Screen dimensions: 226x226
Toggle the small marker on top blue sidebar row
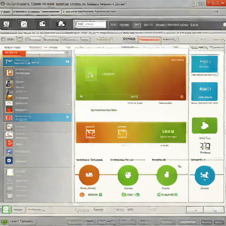[x=68, y=61]
